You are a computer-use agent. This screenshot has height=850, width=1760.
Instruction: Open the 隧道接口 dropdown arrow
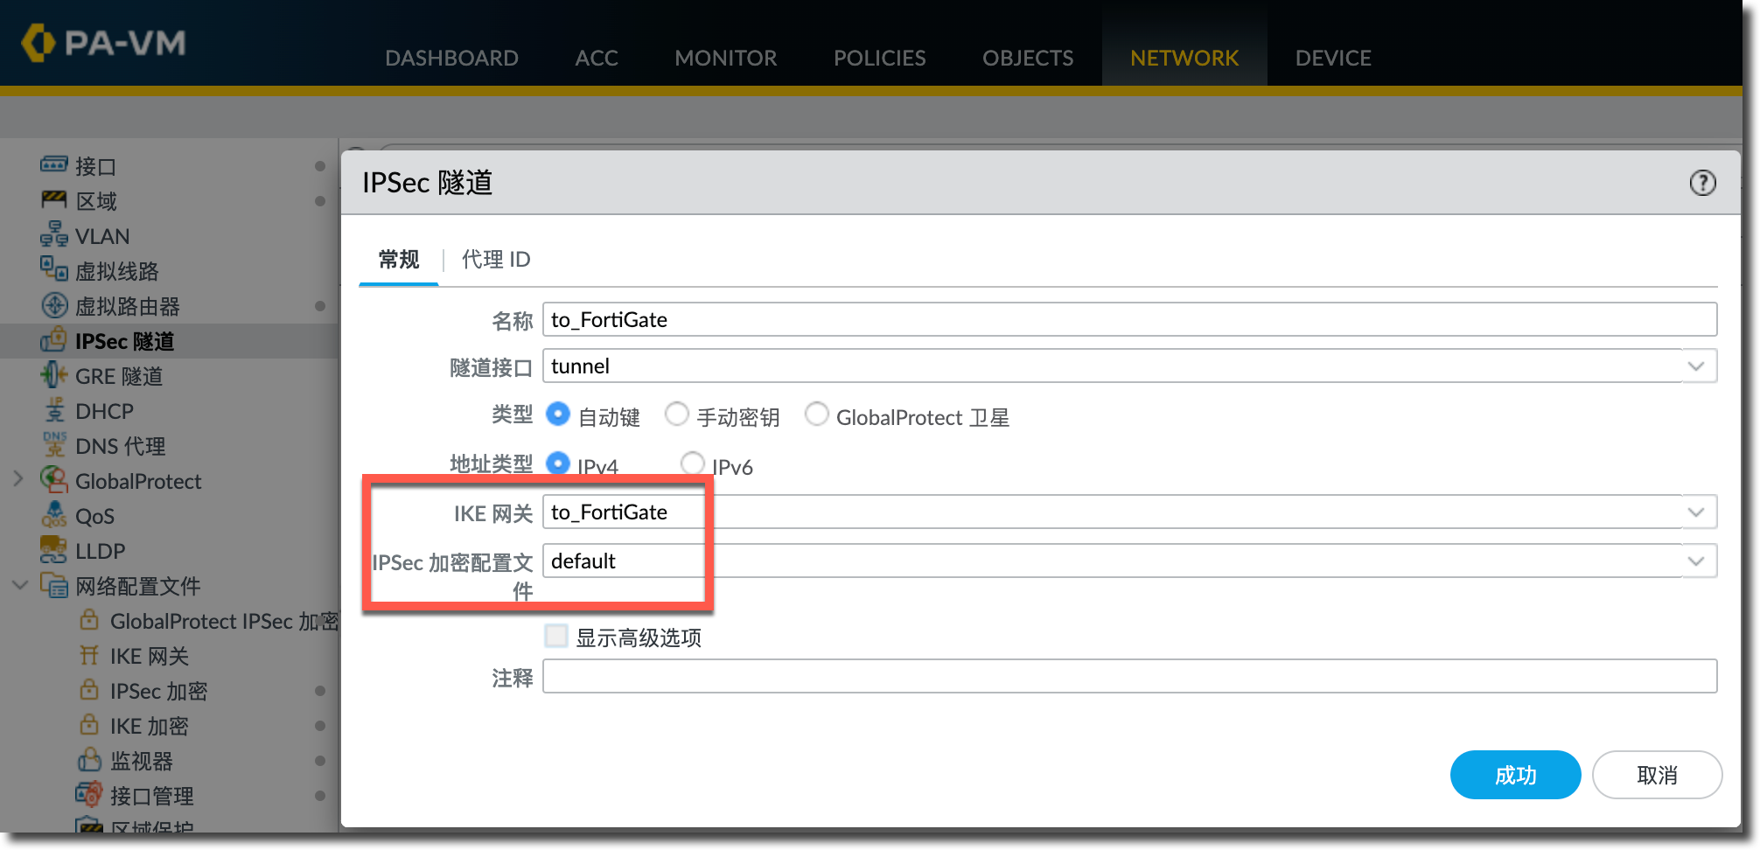[x=1695, y=366]
